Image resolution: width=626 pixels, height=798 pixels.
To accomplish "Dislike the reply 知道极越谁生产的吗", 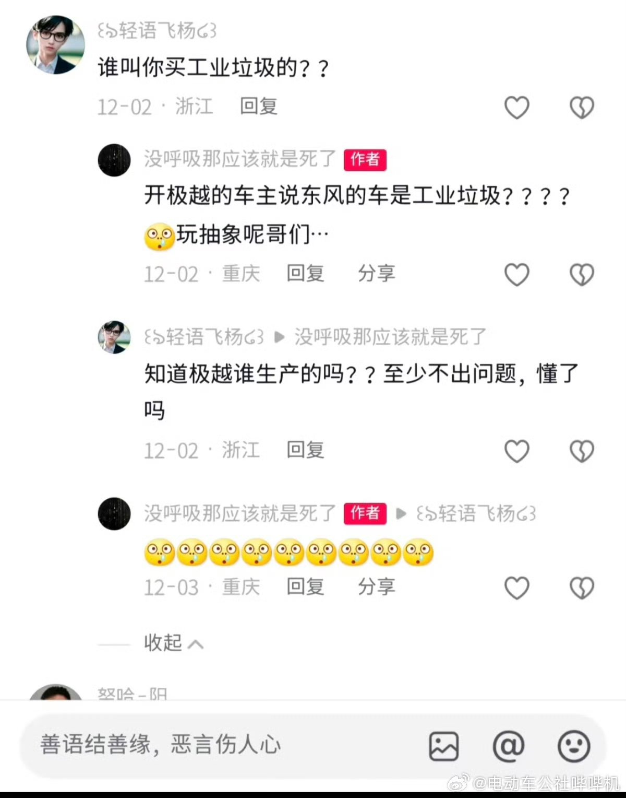I will [x=581, y=451].
